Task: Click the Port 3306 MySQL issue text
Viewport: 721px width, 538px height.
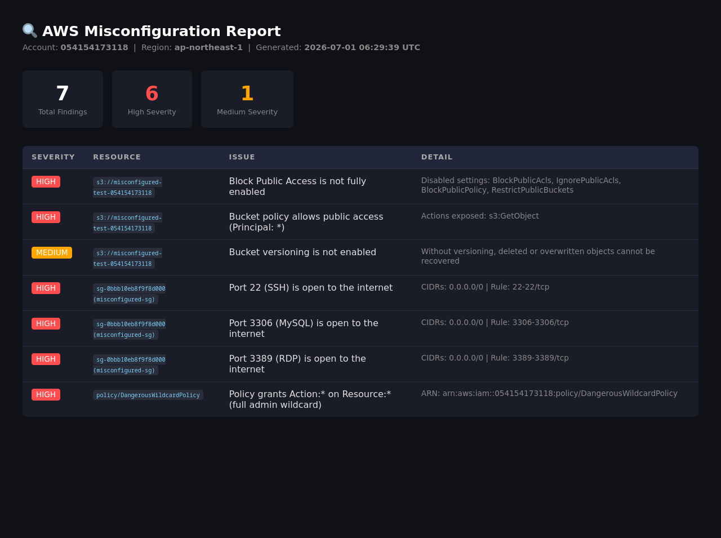Action: tap(304, 328)
